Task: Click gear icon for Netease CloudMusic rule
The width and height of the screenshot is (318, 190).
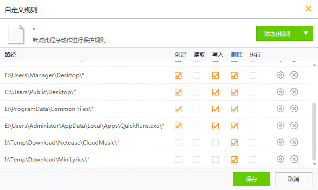Action: 281,142
